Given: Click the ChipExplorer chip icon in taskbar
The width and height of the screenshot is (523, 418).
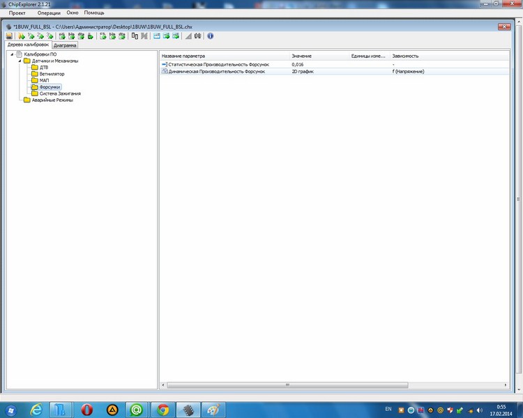Looking at the screenshot, I should [x=188, y=409].
